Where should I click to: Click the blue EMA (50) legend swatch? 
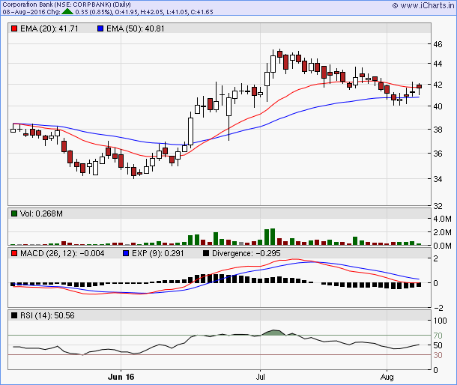pos(100,28)
